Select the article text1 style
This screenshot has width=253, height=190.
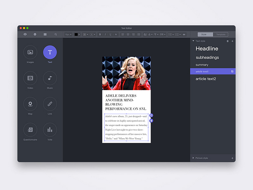coord(213,71)
